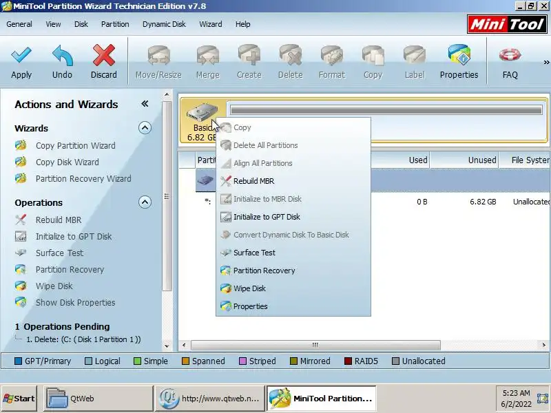Click the Copy Partition Wizard icon

21,145
